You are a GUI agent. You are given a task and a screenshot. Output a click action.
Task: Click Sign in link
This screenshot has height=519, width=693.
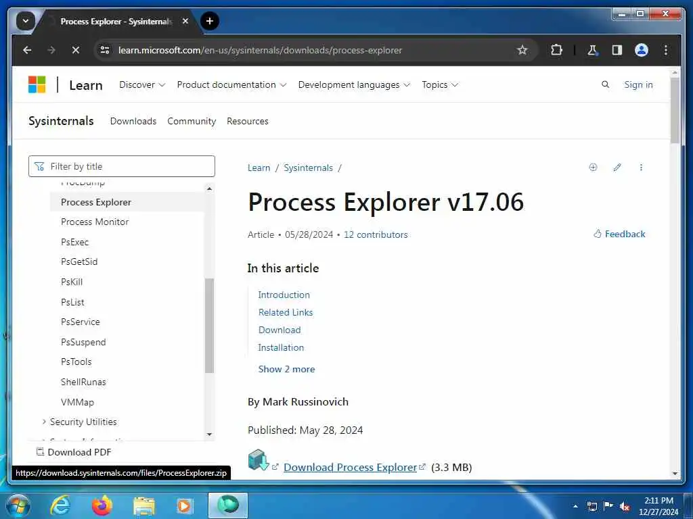[638, 84]
